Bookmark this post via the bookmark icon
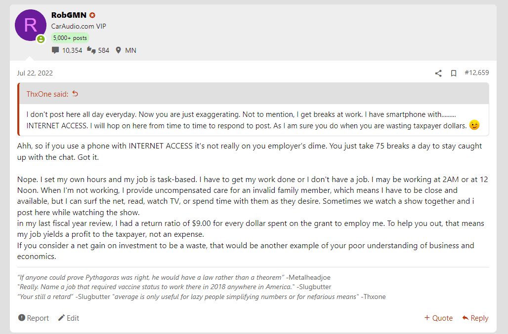The width and height of the screenshot is (508, 334). [x=454, y=74]
